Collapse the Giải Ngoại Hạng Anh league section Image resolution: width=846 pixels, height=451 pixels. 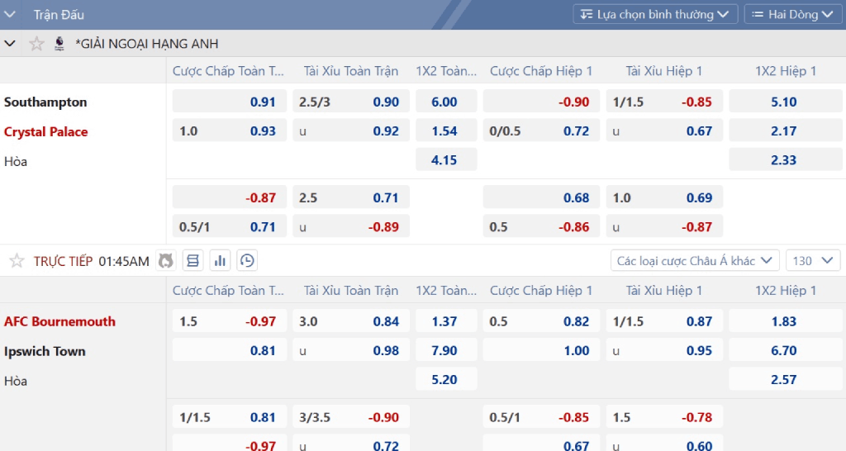coord(10,43)
